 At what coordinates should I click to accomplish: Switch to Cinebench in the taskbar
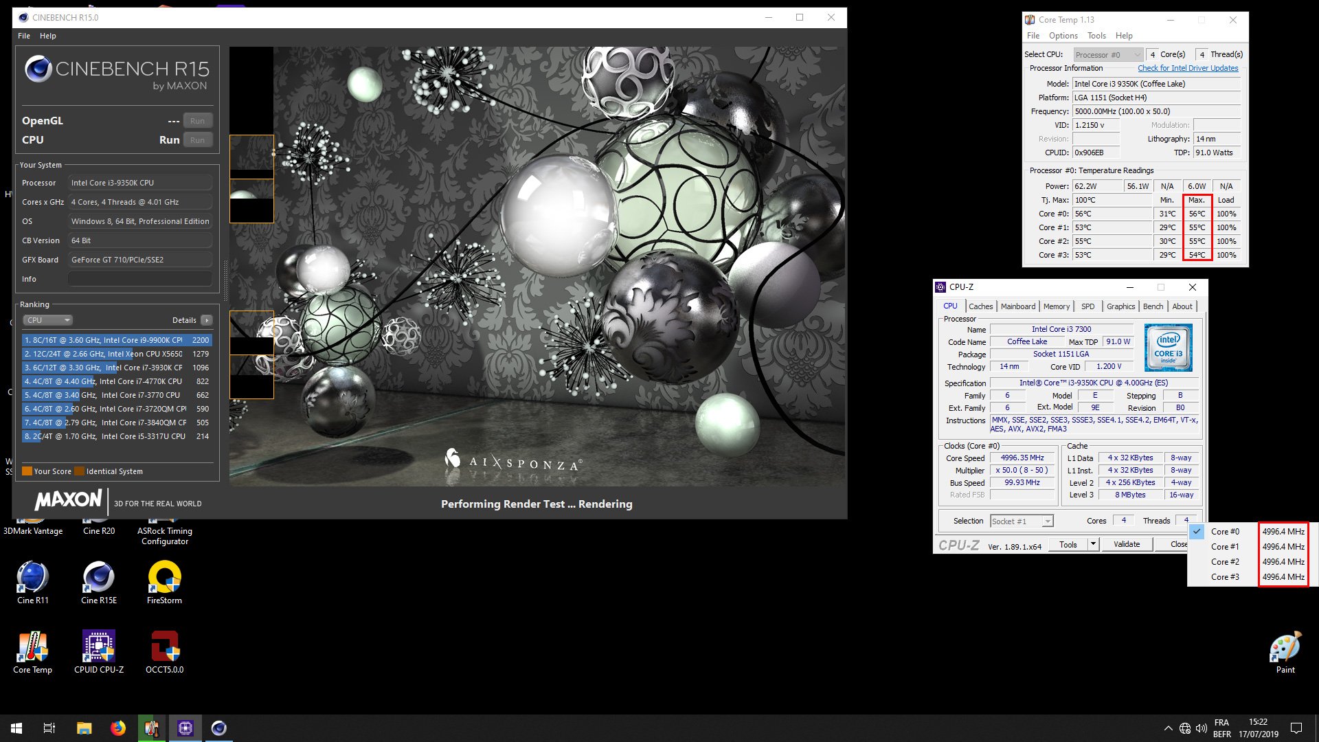click(218, 728)
